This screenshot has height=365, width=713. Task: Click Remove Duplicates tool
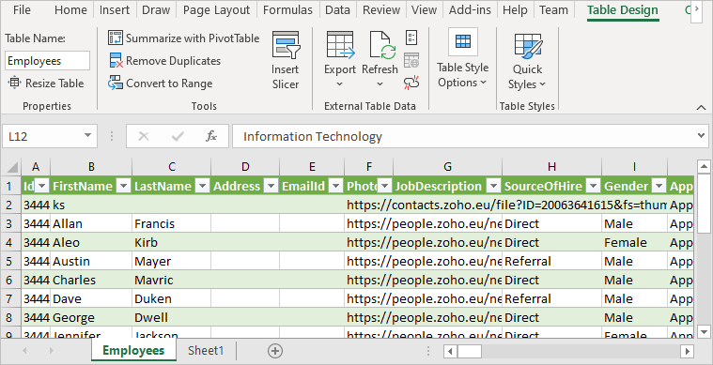coord(165,61)
